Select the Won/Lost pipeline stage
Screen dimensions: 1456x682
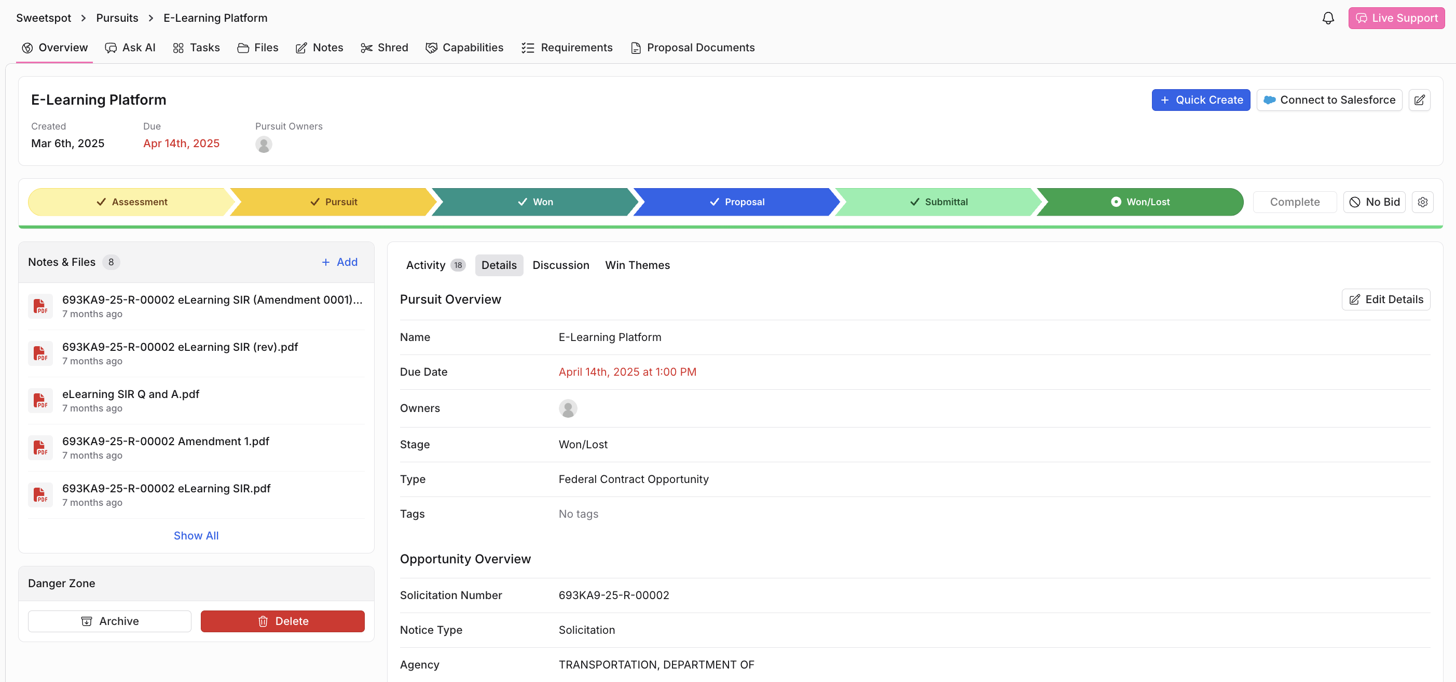point(1139,202)
